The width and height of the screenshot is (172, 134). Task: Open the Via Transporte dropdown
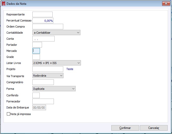click(x=48, y=76)
